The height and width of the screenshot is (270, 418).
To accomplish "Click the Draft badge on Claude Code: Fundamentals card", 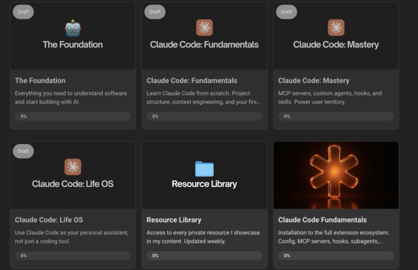I will 155,12.
